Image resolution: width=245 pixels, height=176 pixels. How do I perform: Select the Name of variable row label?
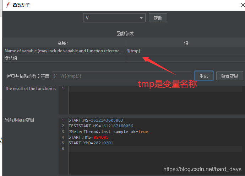pos(64,51)
